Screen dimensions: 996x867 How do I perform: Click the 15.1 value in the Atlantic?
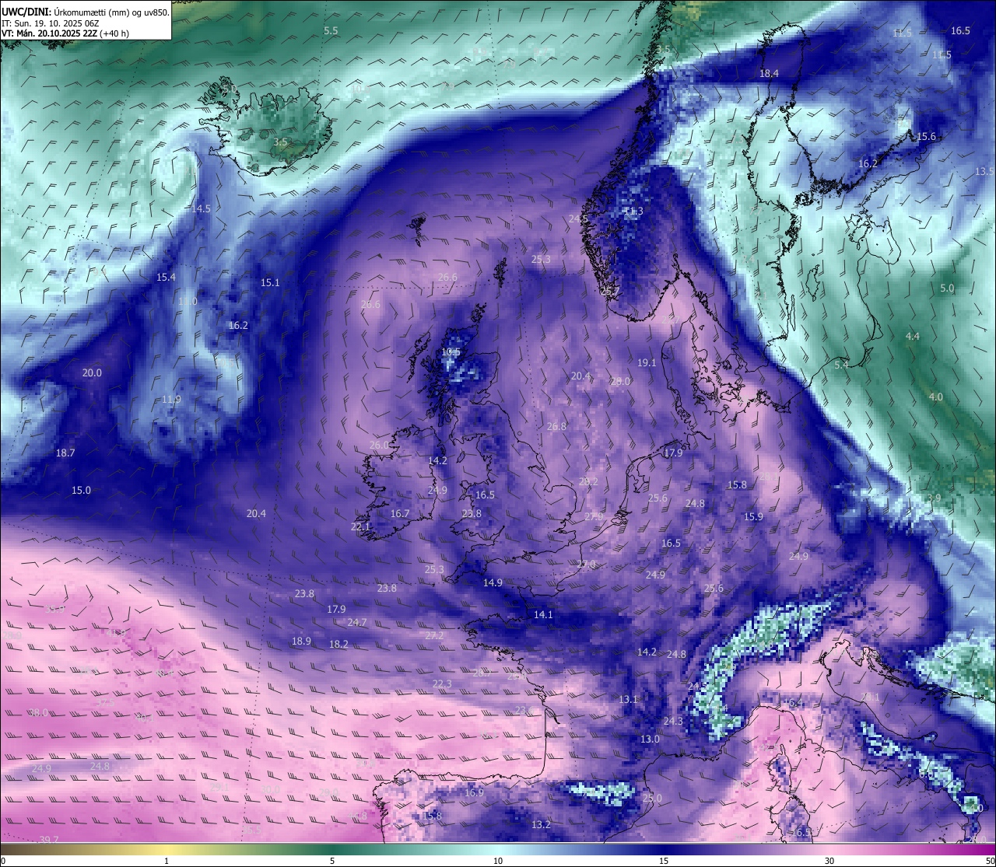click(270, 282)
